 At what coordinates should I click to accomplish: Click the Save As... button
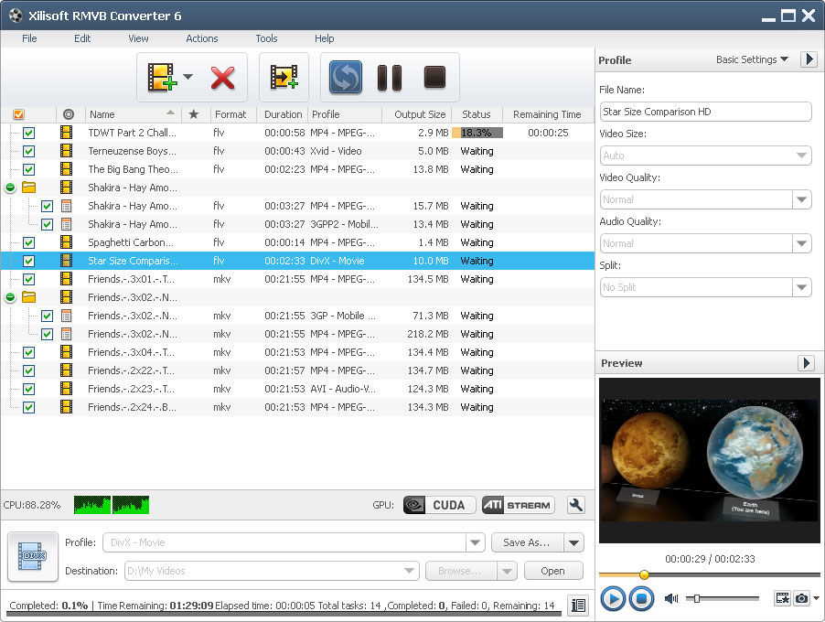click(527, 542)
